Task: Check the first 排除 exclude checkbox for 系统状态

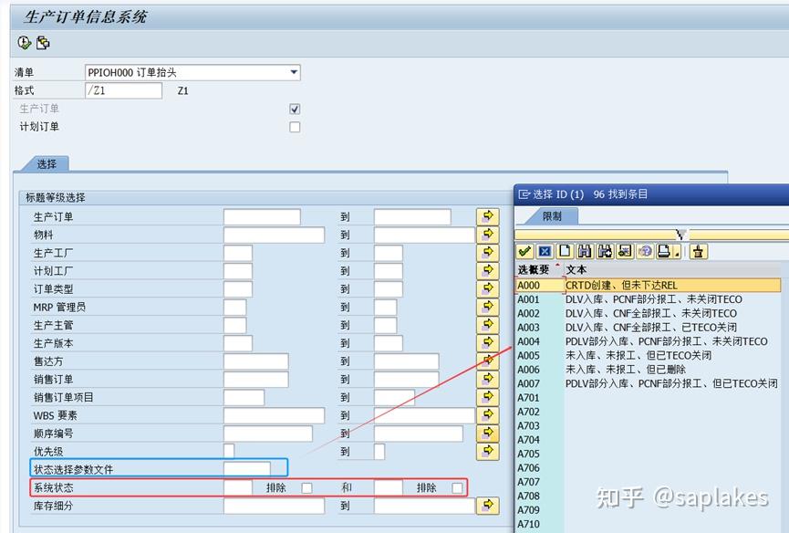Action: tap(307, 486)
